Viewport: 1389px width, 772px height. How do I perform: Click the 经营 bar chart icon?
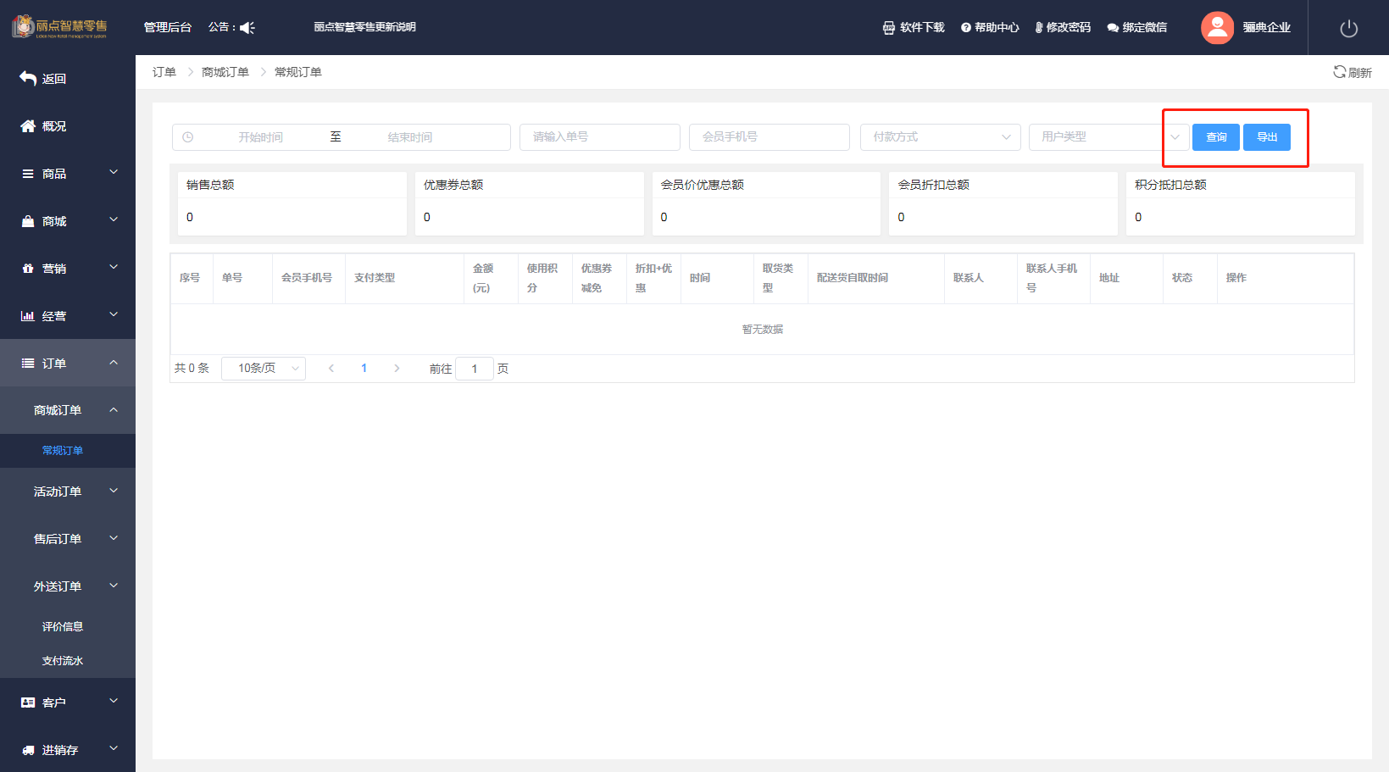tap(28, 315)
